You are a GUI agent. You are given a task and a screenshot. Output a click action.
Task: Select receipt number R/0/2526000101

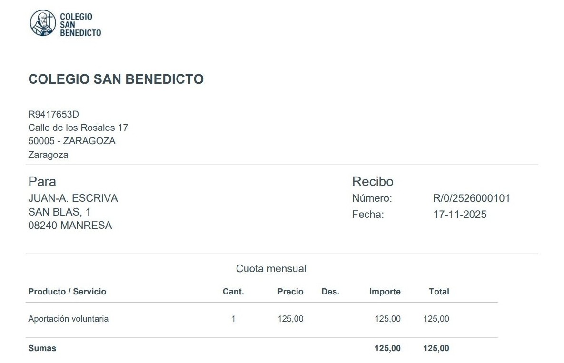pos(471,198)
